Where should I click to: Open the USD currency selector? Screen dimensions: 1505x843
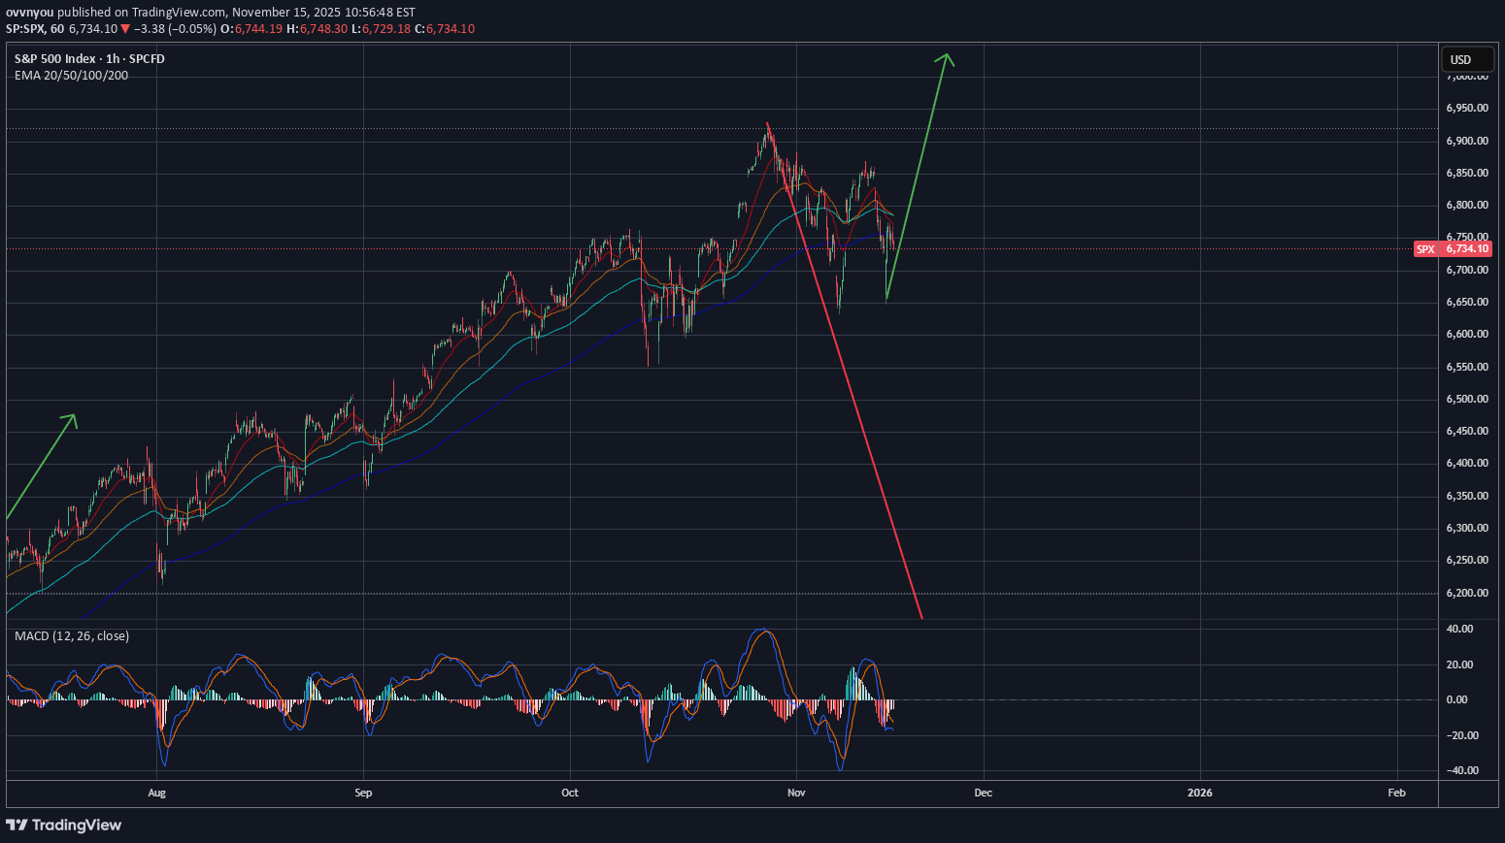[1466, 60]
